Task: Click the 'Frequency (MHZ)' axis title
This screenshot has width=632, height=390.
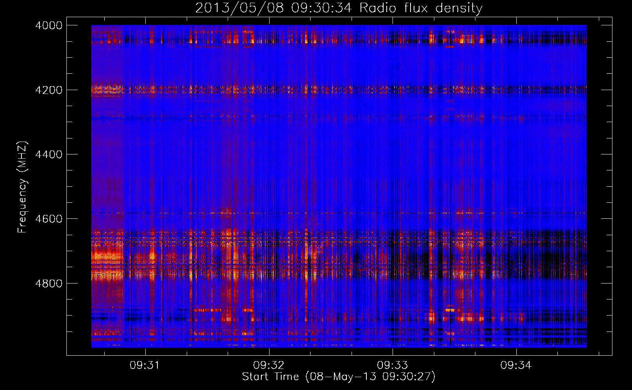Action: click(23, 187)
